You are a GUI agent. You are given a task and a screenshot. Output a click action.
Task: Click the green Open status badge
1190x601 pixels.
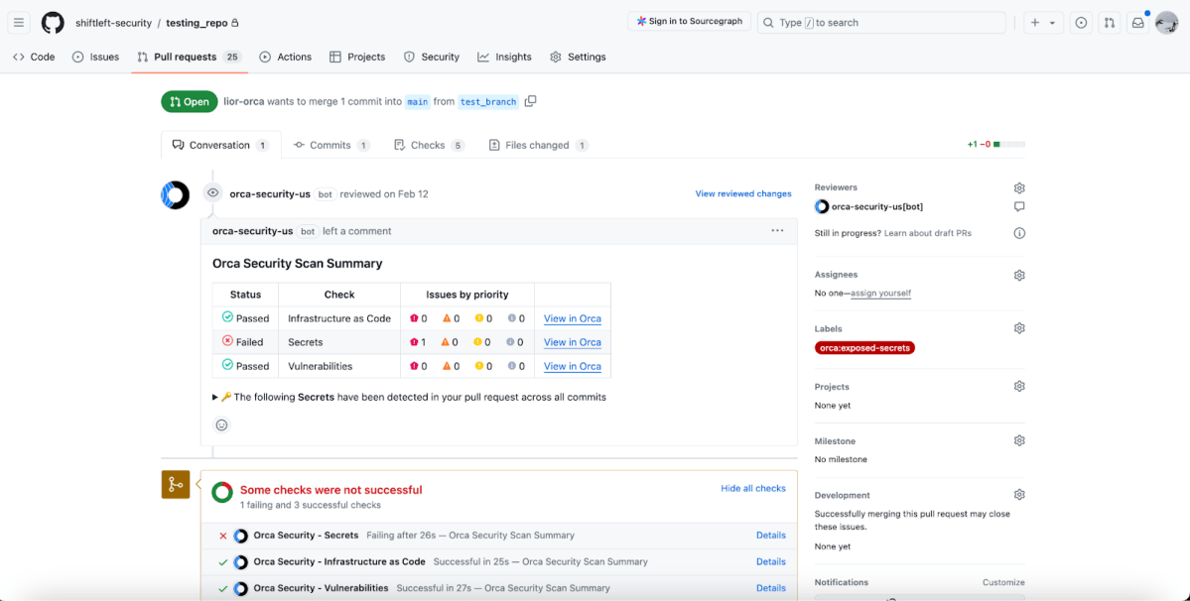189,101
